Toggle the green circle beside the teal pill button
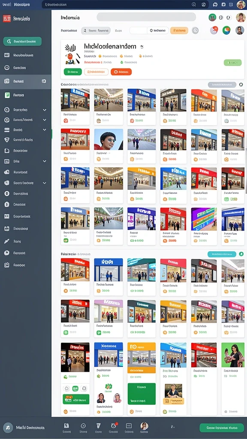The image size is (247, 439). point(241,254)
